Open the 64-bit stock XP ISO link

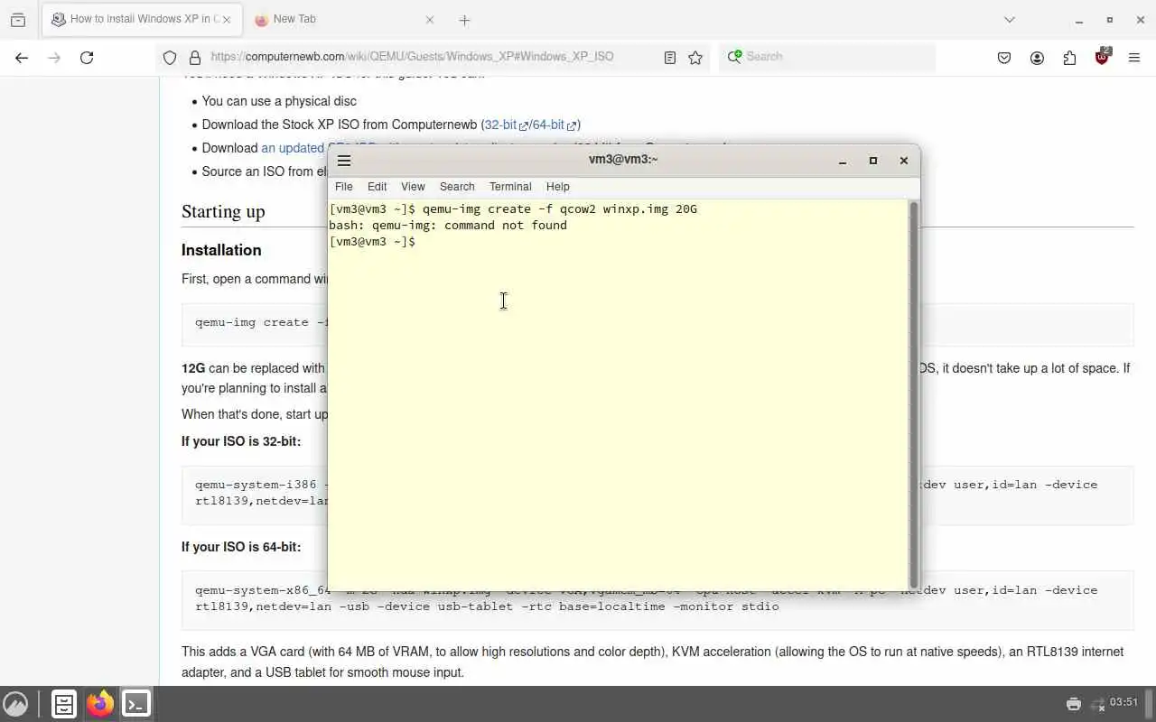tap(554, 125)
